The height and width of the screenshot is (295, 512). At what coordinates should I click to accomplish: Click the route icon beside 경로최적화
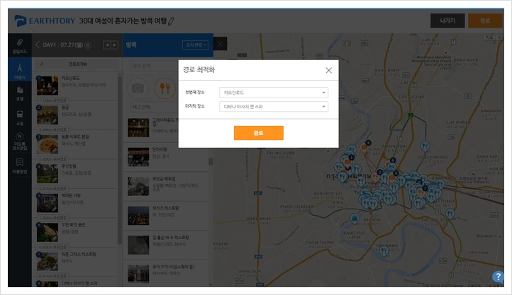pyautogui.click(x=41, y=64)
